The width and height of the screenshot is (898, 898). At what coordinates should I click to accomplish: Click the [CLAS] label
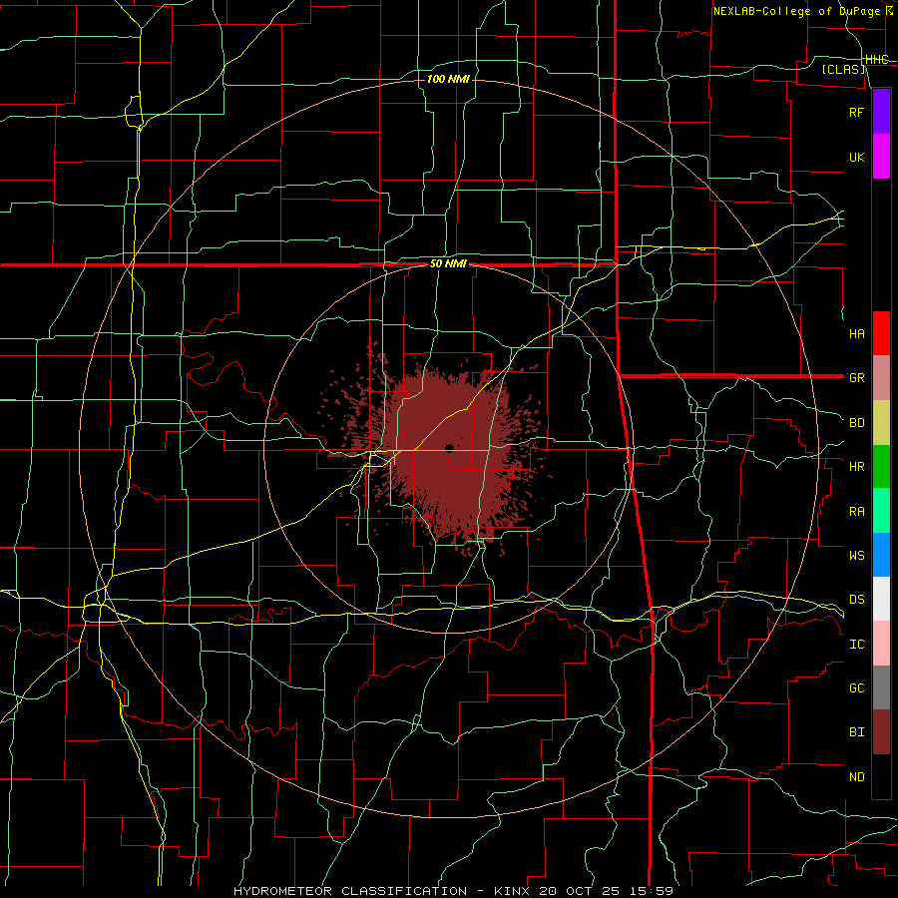point(843,69)
